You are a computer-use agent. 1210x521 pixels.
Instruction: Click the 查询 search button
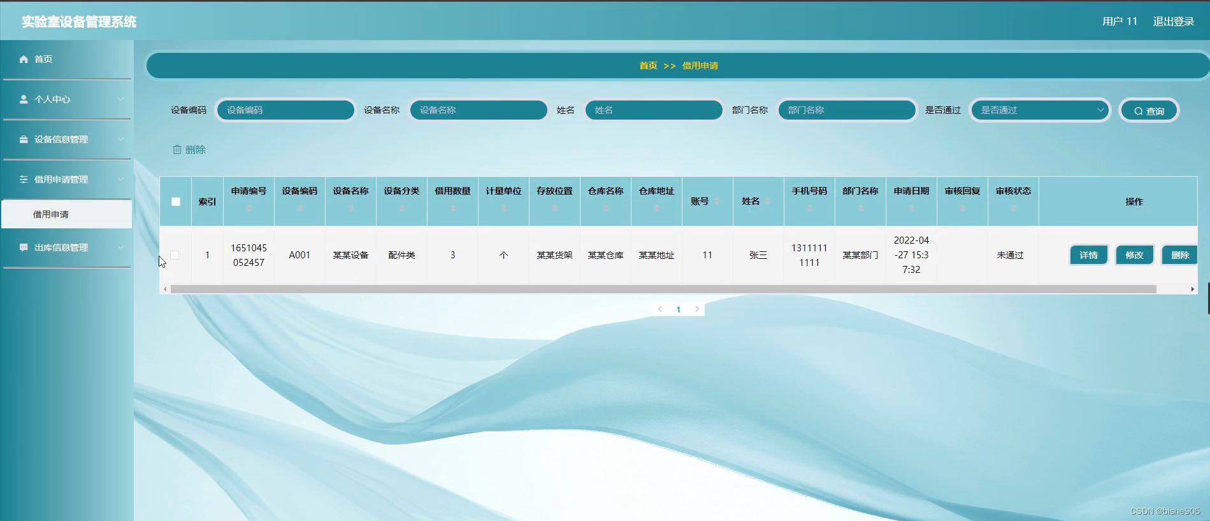pyautogui.click(x=1149, y=111)
